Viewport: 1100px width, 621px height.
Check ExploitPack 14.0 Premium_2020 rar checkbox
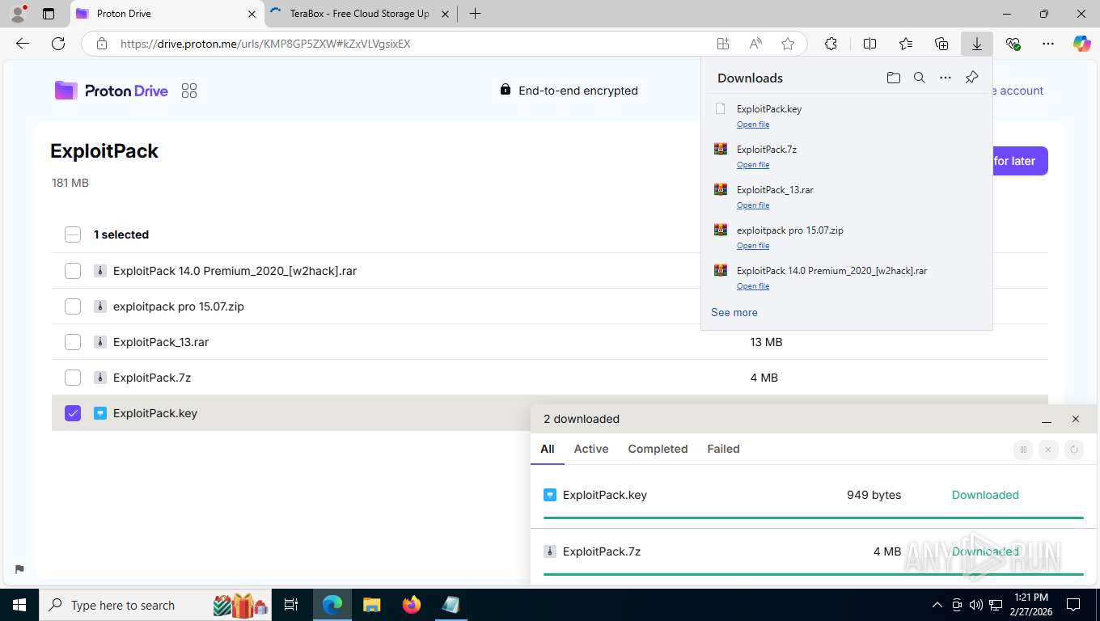point(73,271)
